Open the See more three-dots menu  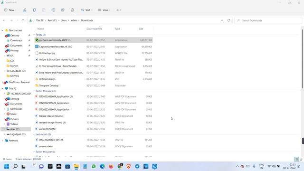[119, 10]
